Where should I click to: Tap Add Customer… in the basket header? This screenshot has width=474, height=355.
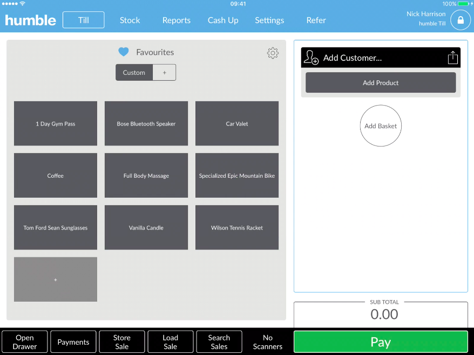point(353,58)
